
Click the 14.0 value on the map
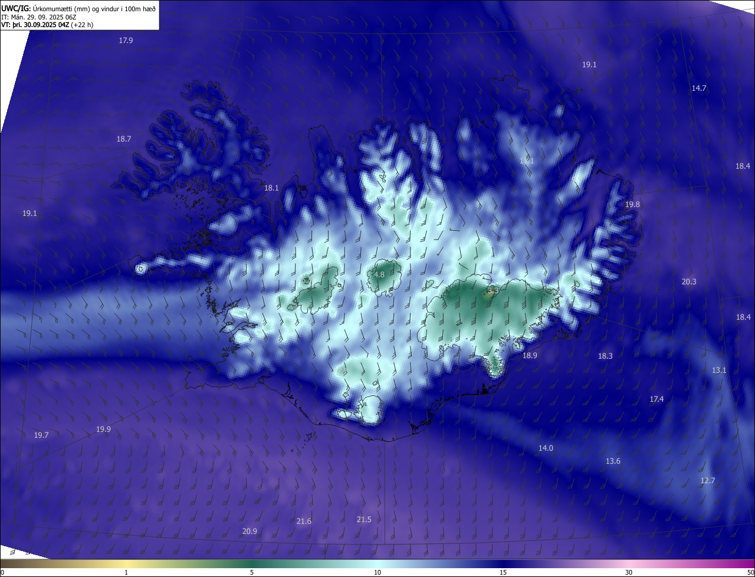(x=546, y=448)
